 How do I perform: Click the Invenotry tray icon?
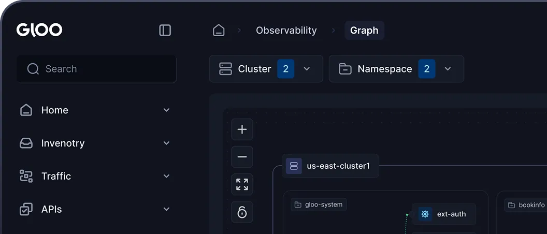26,143
